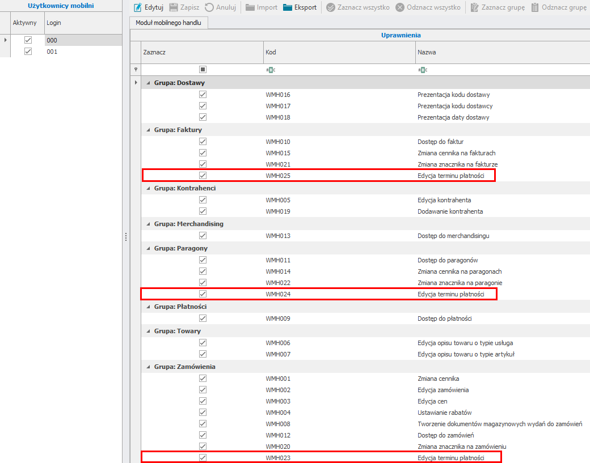Open the Moduł mobilnego handlu tab
Image resolution: width=590 pixels, height=463 pixels.
pyautogui.click(x=168, y=23)
